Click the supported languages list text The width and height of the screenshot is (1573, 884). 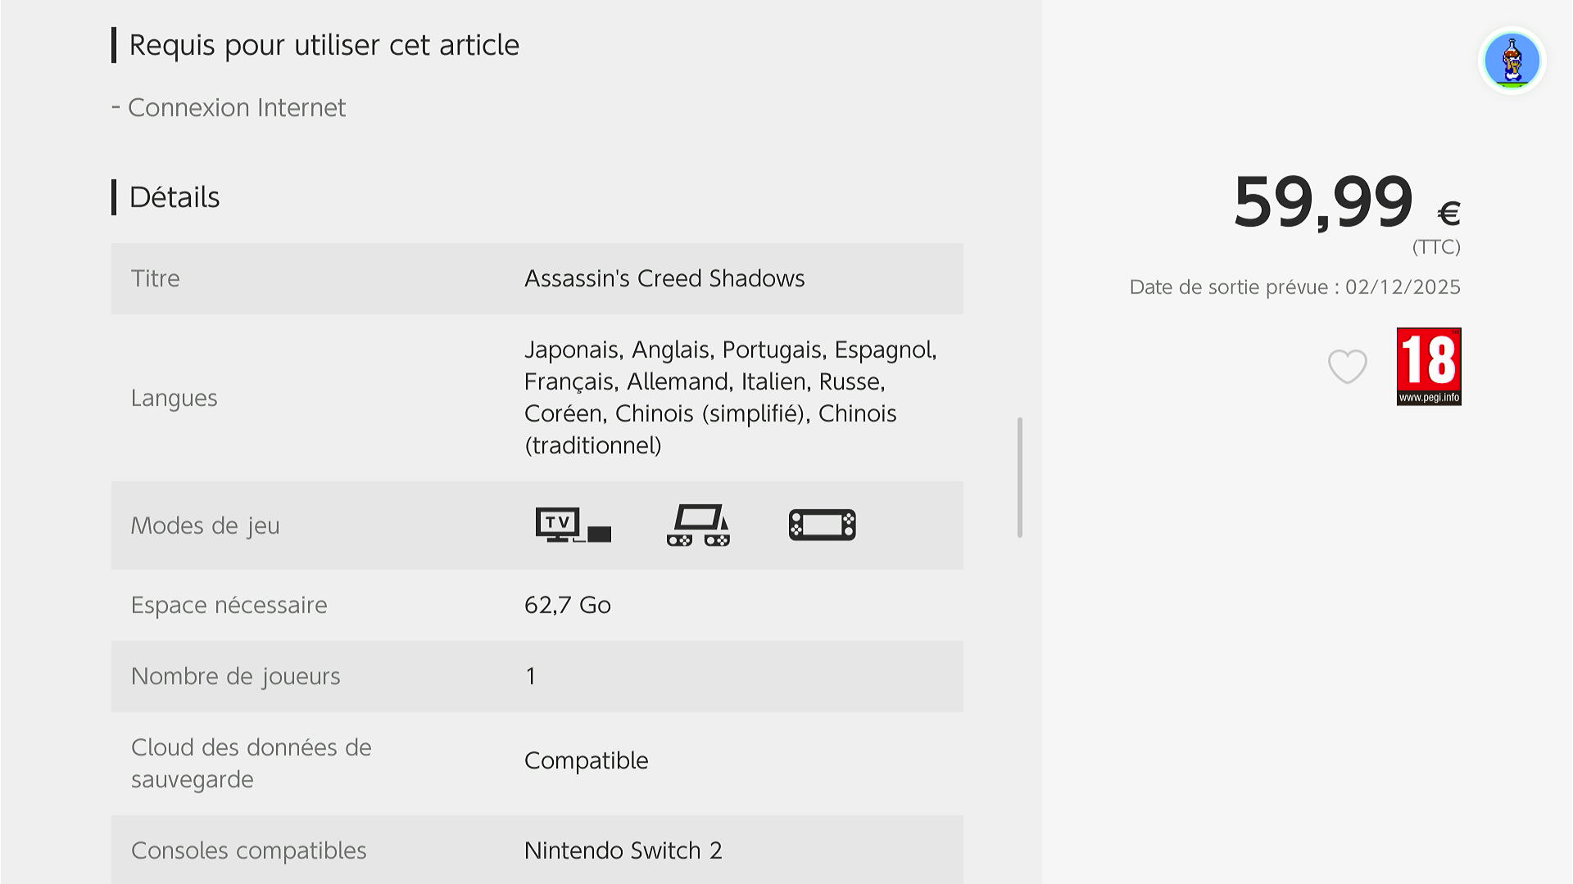pyautogui.click(x=729, y=397)
